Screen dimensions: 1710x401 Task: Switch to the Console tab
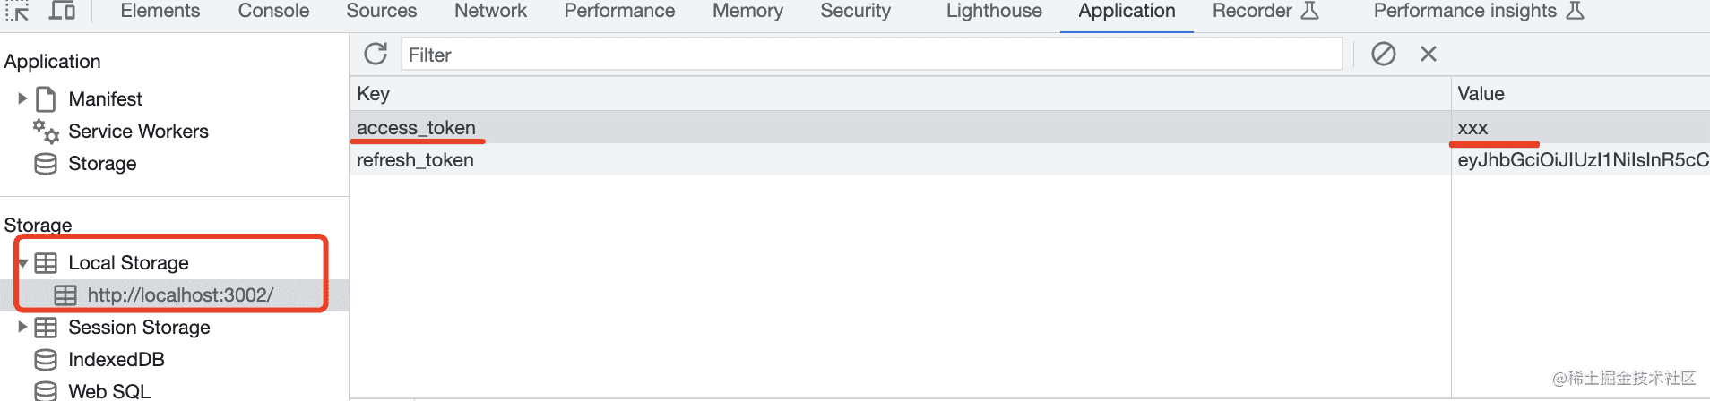click(x=273, y=11)
